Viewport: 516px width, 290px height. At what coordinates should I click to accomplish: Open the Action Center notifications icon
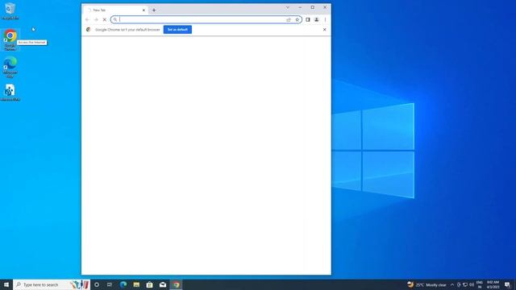[507, 284]
